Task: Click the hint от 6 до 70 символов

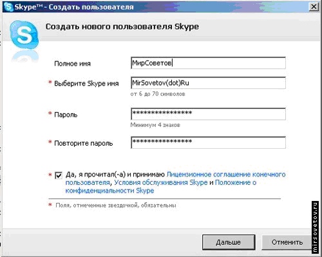Action: tap(158, 94)
